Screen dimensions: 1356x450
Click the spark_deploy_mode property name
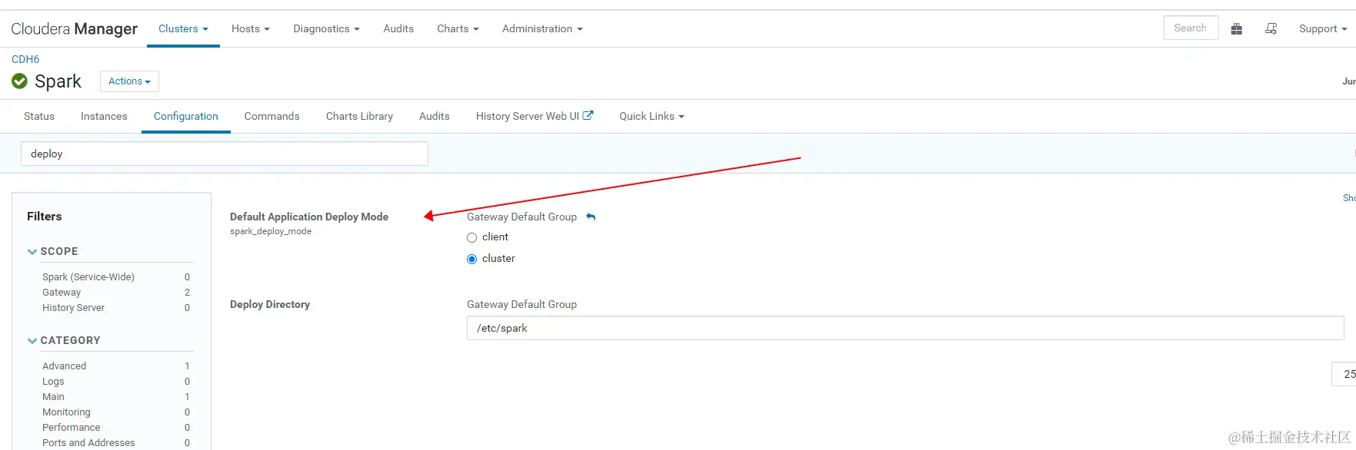tap(271, 231)
